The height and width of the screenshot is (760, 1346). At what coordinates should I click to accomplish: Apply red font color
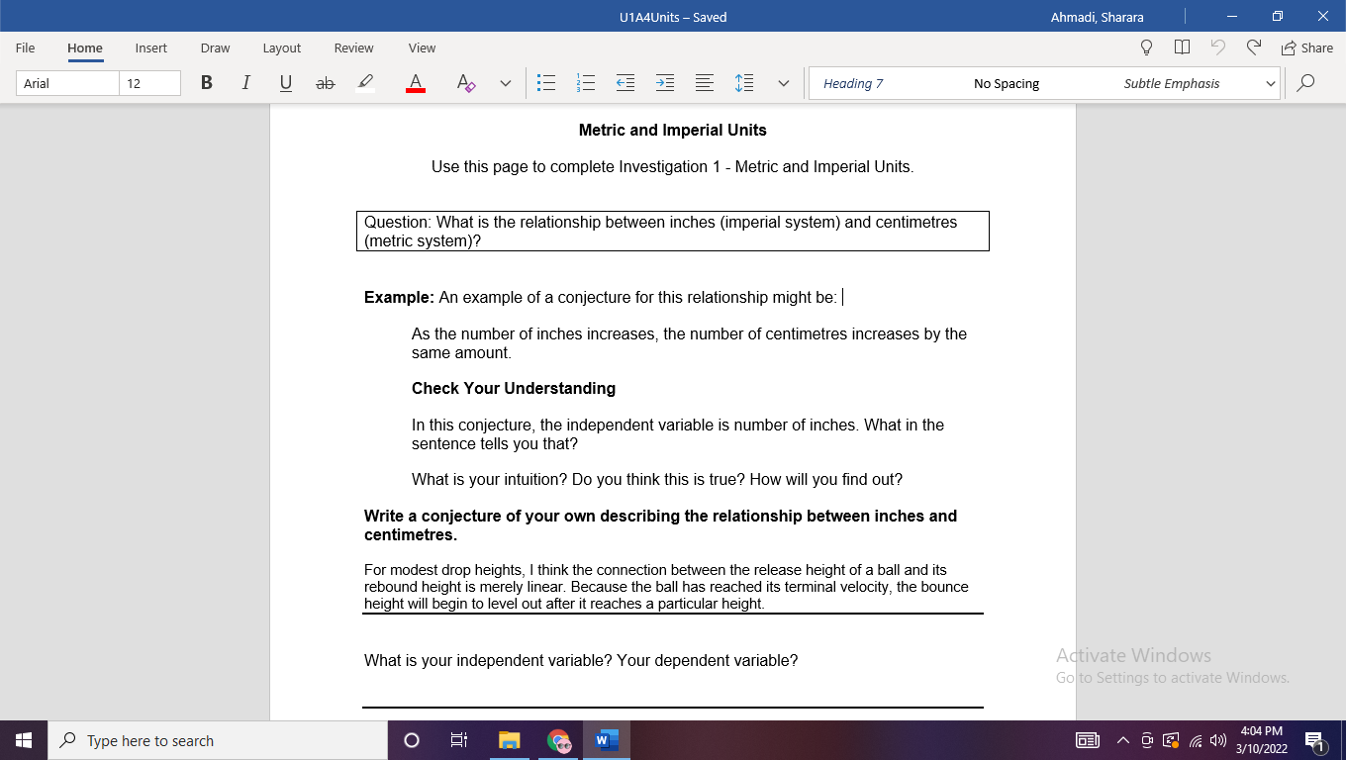(416, 83)
